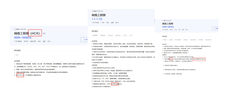The width and height of the screenshot is (228, 97).
Task: Select the HCIE skill tag under 职位描述
Action: tap(17, 55)
